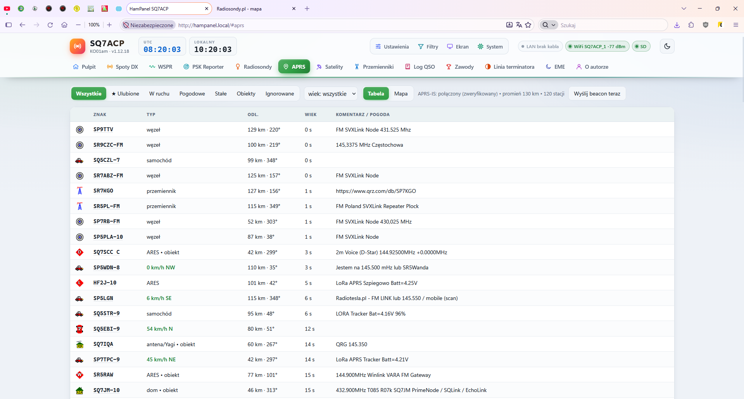Open the Linia terminatora tab

pos(509,67)
